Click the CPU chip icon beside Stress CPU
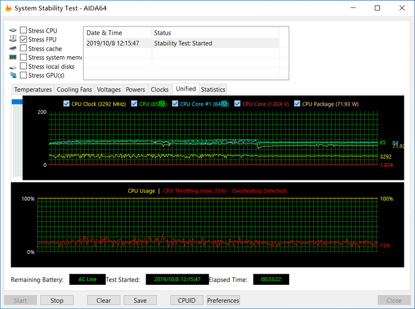This screenshot has width=415, height=309. pos(13,30)
